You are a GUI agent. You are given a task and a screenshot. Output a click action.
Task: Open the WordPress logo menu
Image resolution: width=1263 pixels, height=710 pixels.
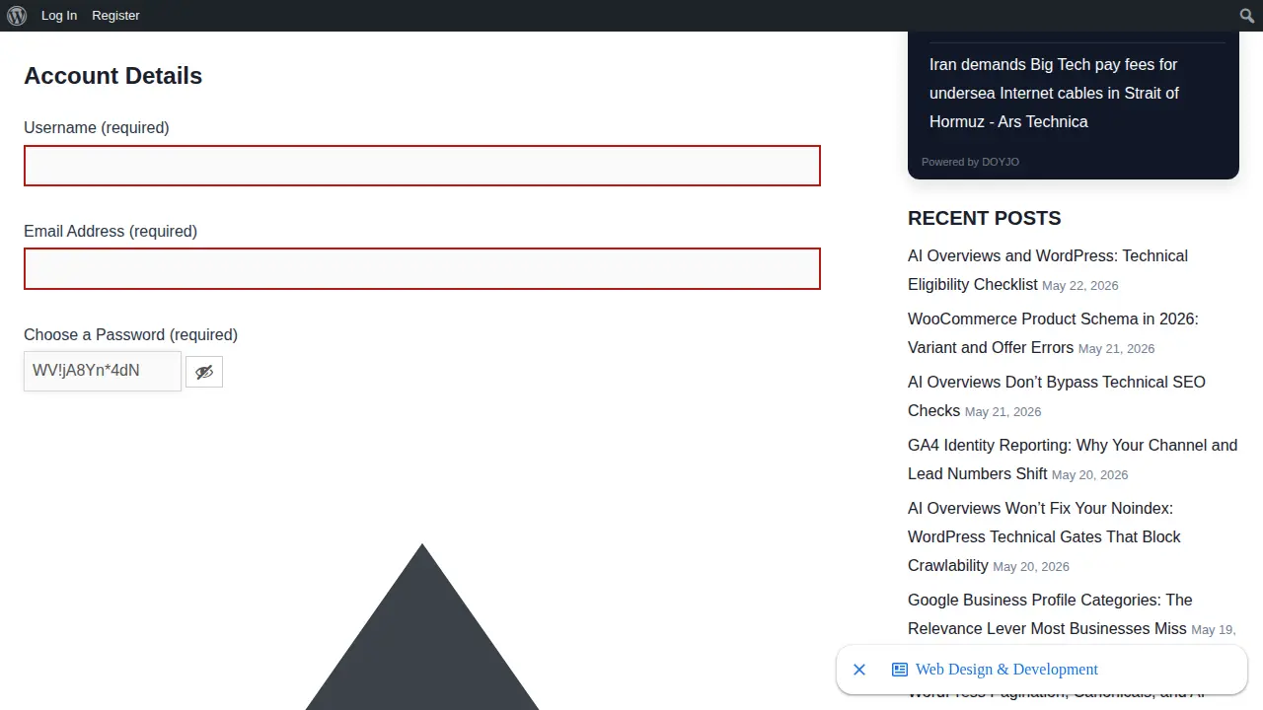point(17,16)
